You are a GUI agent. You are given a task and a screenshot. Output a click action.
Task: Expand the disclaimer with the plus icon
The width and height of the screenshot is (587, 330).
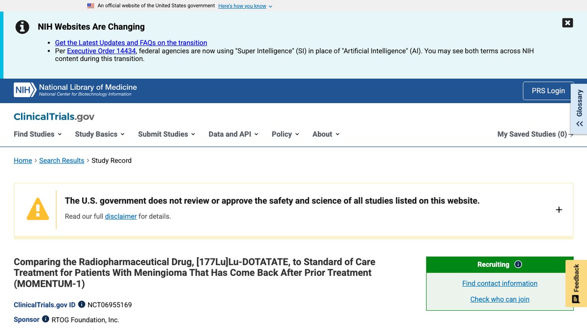[x=559, y=209]
